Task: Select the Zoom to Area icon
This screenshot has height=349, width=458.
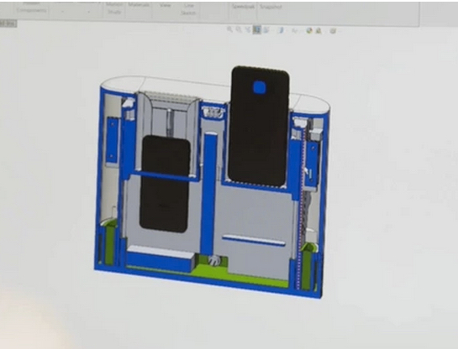Action: [x=239, y=29]
